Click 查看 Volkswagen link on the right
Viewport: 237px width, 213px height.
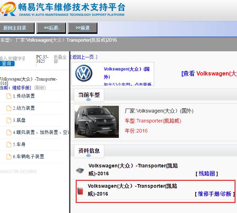(x=209, y=74)
